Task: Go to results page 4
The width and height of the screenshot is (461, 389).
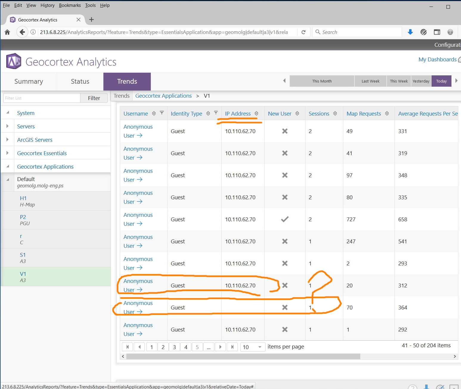Action: click(x=186, y=347)
